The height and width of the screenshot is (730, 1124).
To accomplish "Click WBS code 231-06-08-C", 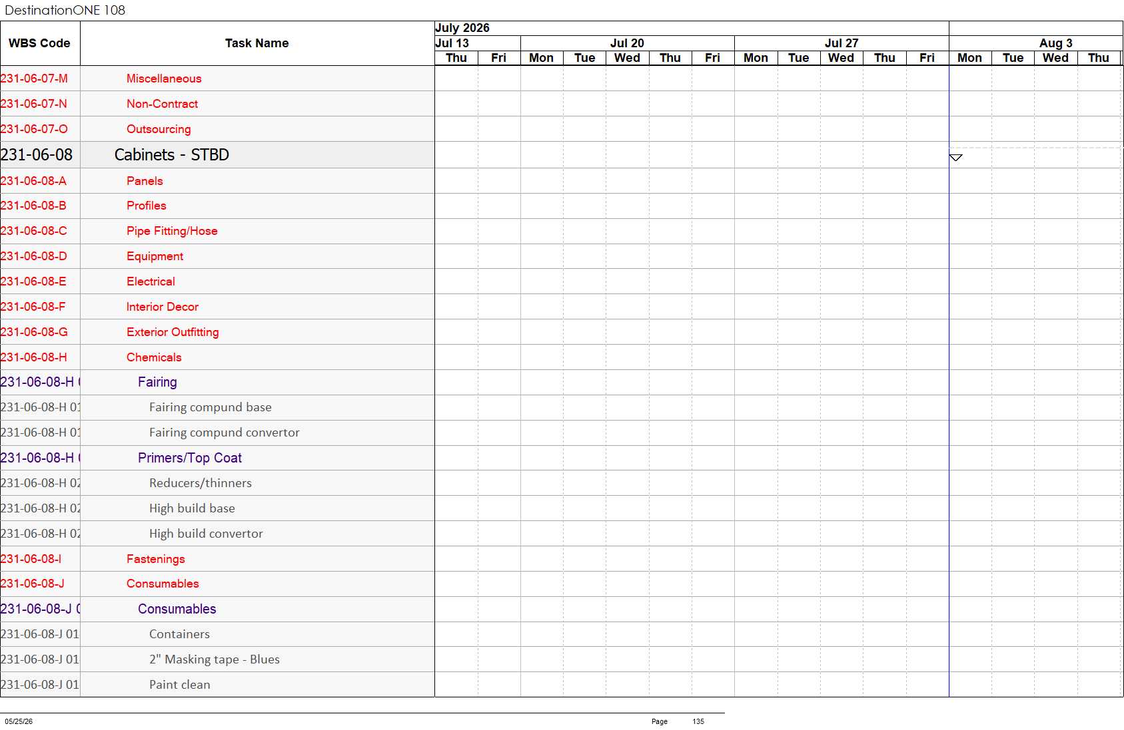I will click(x=34, y=231).
